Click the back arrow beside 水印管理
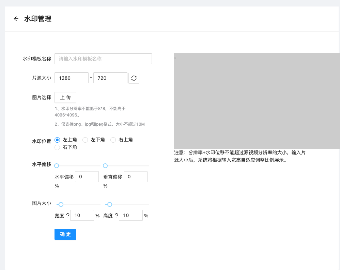Screen dimensions: 340x270 click(x=16, y=19)
